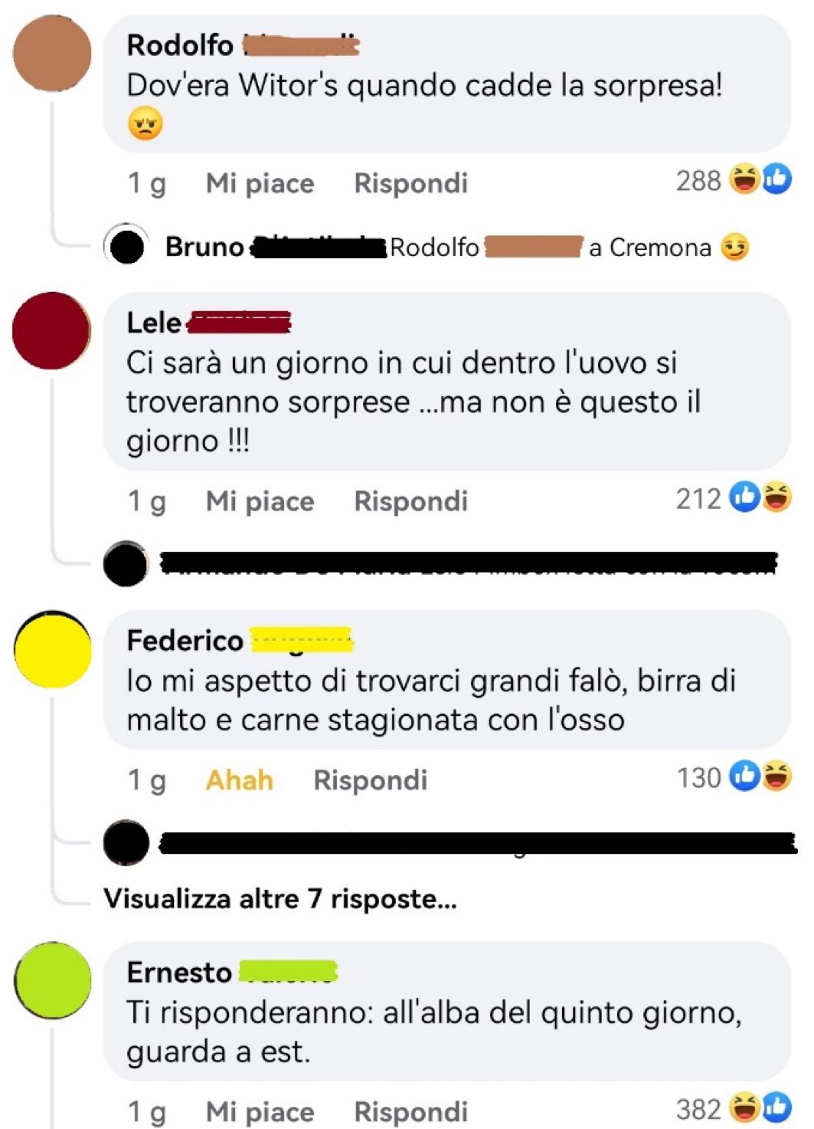
Task: Reply to Federico's comment via Rispondi
Action: pyautogui.click(x=370, y=779)
